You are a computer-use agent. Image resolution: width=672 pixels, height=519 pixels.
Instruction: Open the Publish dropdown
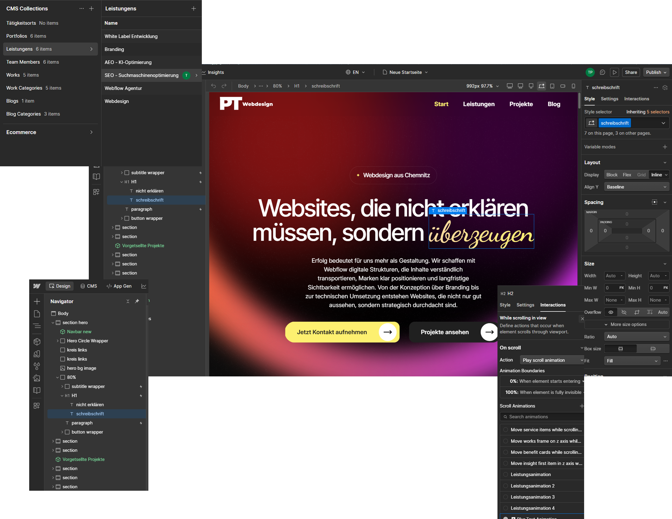656,72
